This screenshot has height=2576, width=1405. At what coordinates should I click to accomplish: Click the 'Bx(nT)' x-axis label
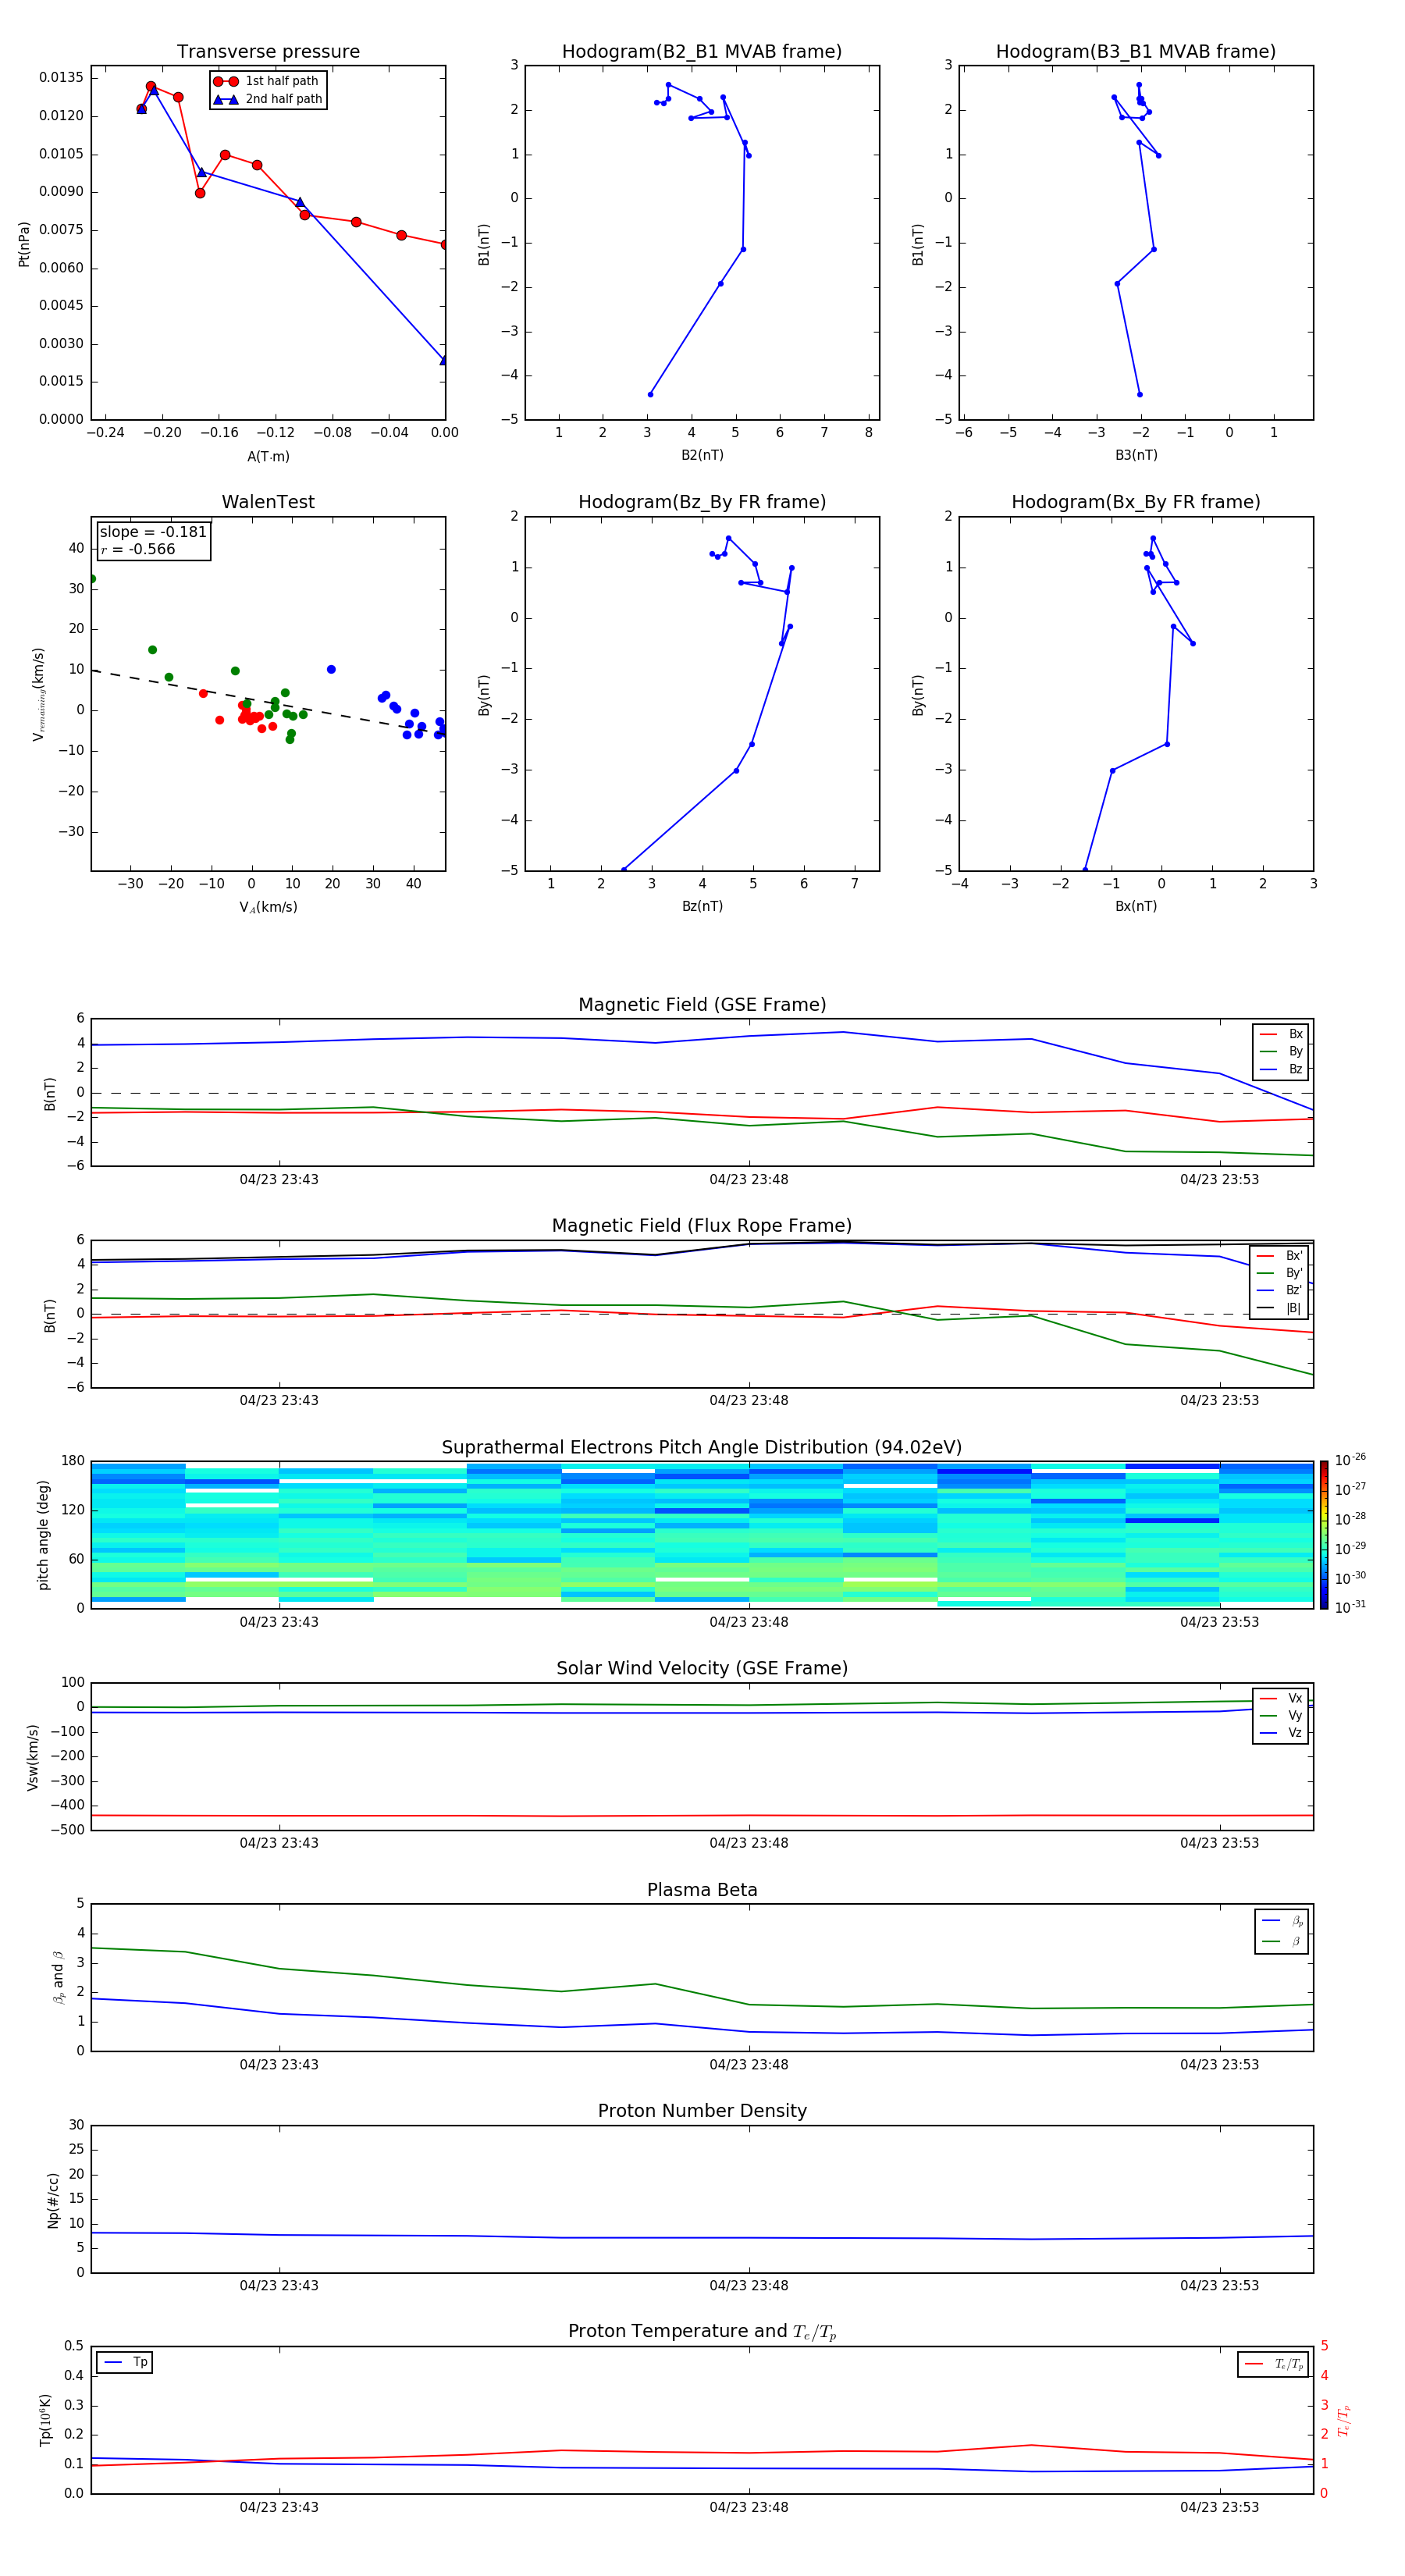pyautogui.click(x=1136, y=907)
